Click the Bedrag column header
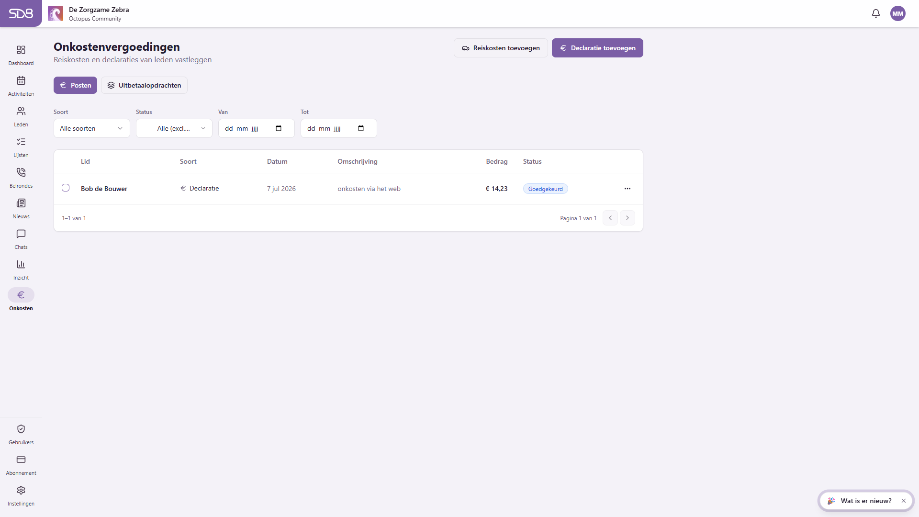Screen dimensions: 919x517 pos(497,161)
